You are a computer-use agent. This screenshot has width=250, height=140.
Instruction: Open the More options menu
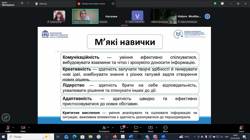click(165, 128)
